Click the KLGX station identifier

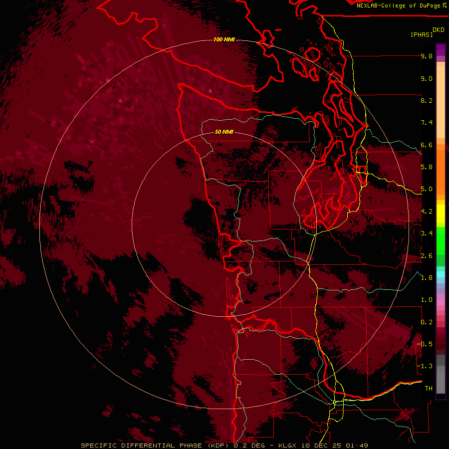coord(287,446)
